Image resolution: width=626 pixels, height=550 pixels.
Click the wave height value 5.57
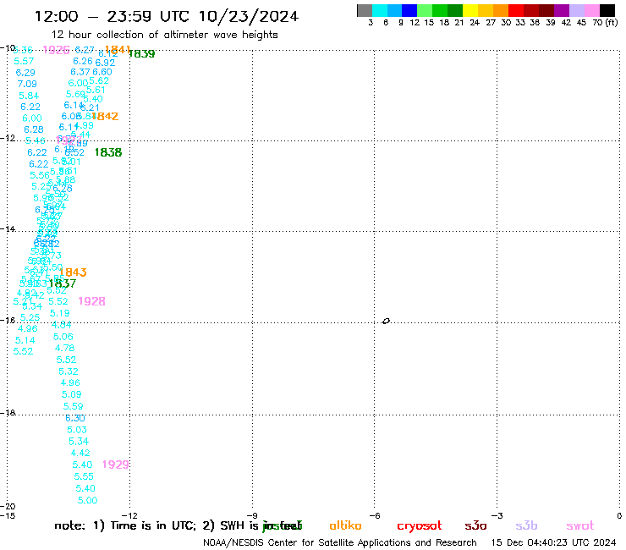pyautogui.click(x=24, y=61)
